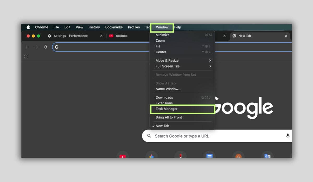Close tab left of New Tab
This screenshot has width=313, height=182.
[225, 36]
